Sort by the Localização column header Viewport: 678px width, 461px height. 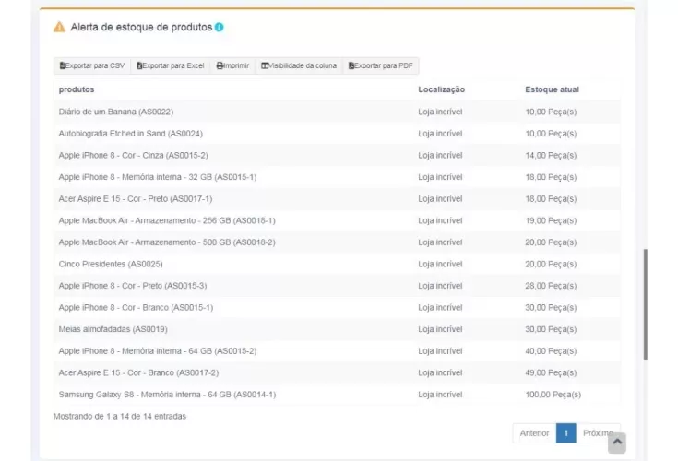click(441, 89)
